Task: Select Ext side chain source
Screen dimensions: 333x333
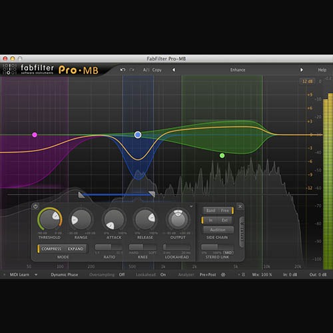Action: 225,220
